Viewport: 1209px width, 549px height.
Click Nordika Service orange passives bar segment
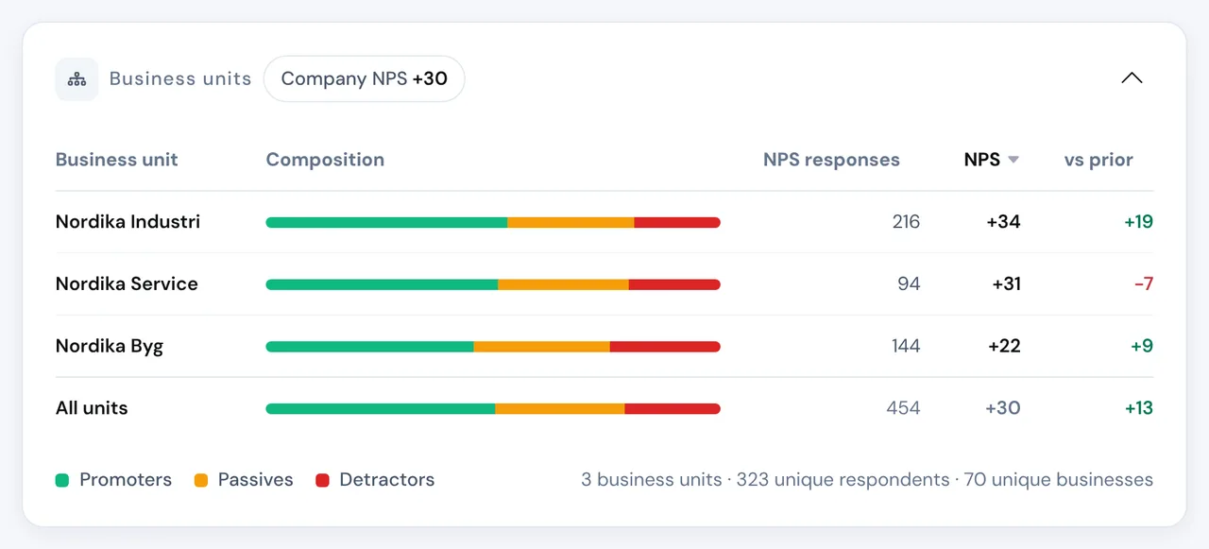pos(563,284)
